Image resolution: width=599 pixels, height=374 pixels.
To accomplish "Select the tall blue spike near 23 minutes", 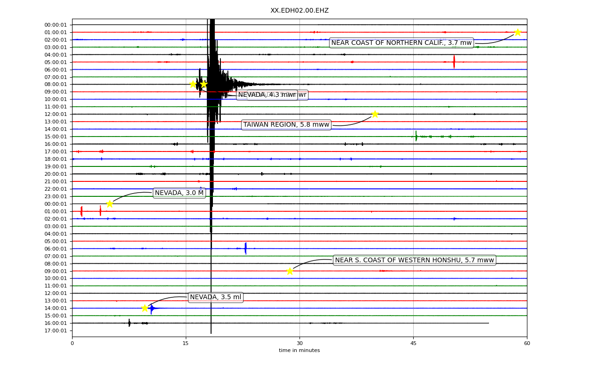I will pyautogui.click(x=245, y=248).
